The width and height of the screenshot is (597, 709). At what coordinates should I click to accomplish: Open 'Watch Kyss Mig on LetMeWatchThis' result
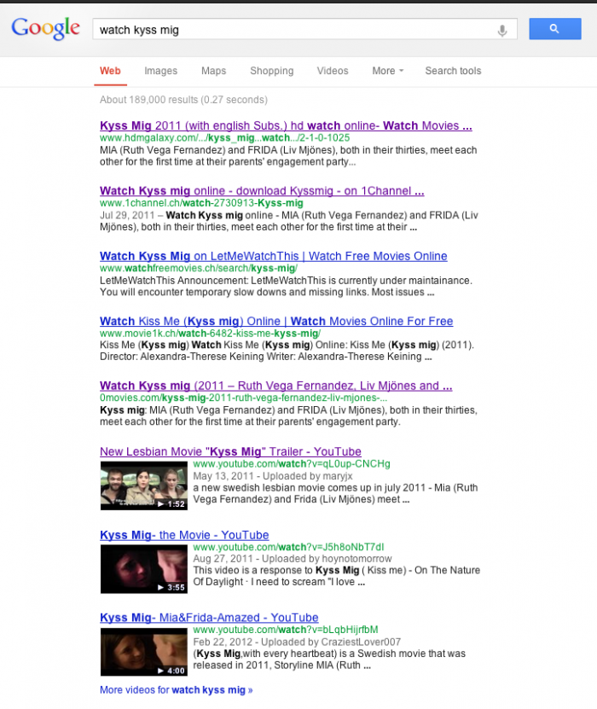point(274,256)
